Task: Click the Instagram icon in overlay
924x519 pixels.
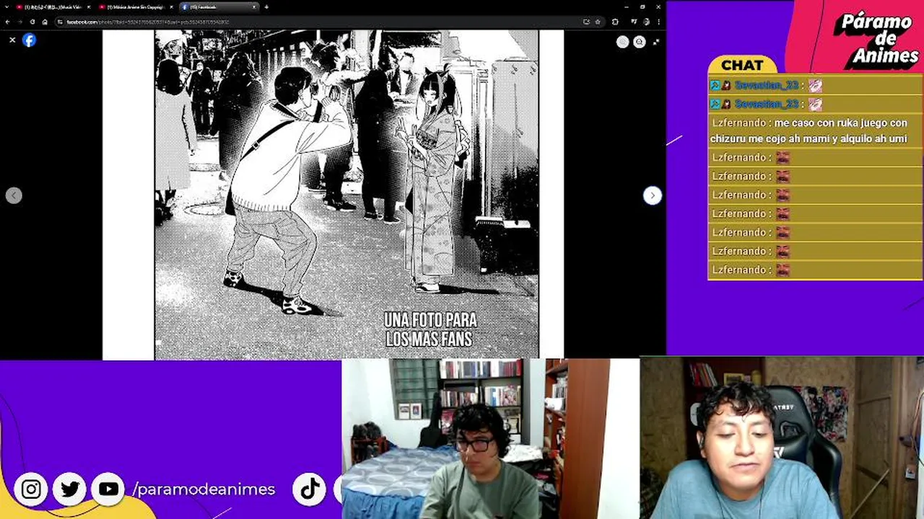Action: pyautogui.click(x=31, y=489)
